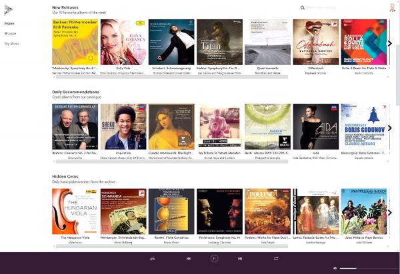Open Berliner Philharmoniker Tchaikovsky album cover
This screenshot has height=274, width=400.
[75, 42]
